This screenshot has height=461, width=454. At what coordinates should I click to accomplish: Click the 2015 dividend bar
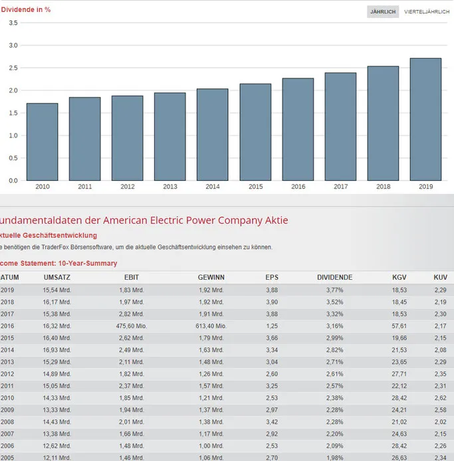click(255, 132)
